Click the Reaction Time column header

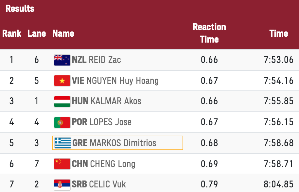pos(209,33)
